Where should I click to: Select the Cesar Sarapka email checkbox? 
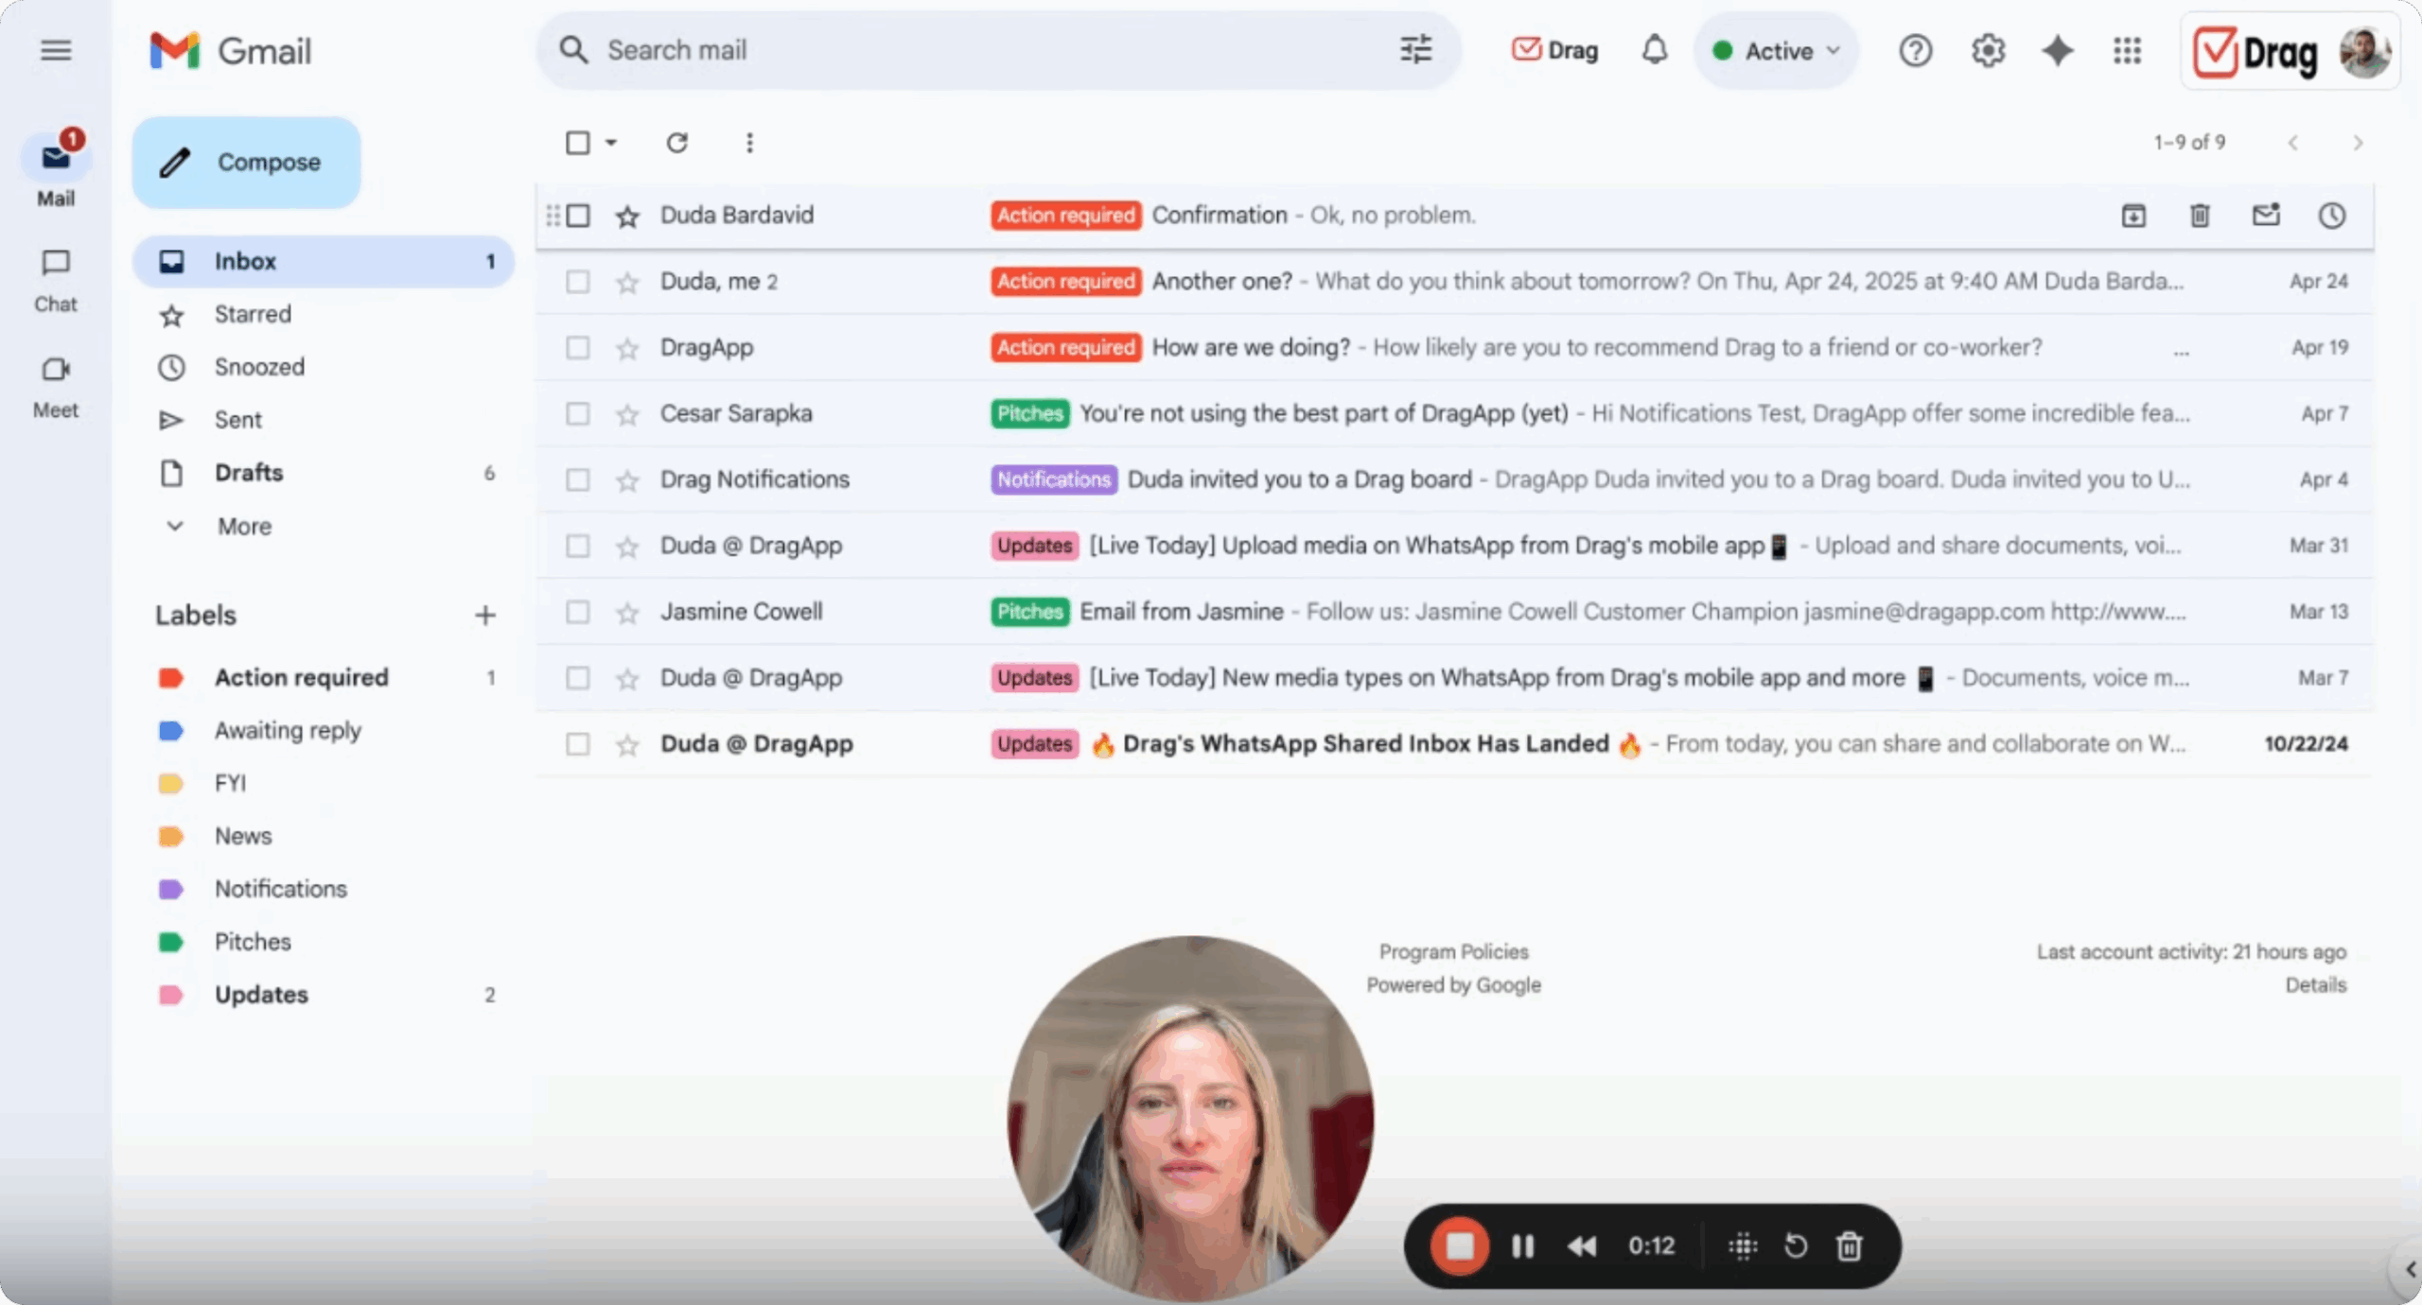tap(578, 414)
